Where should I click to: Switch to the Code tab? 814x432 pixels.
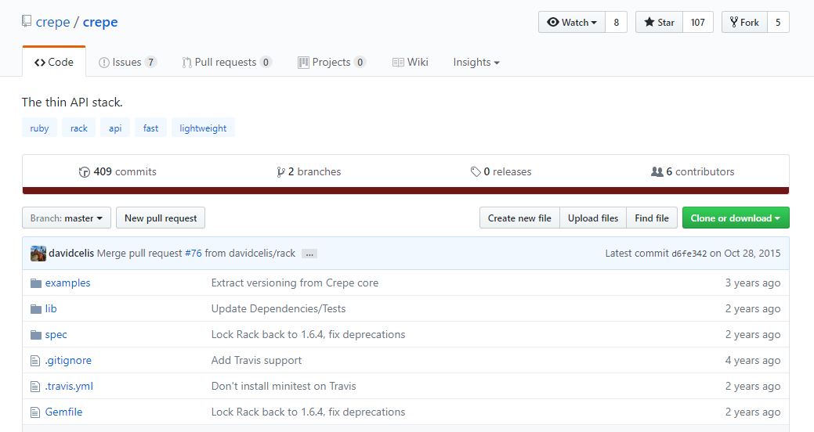coord(54,63)
